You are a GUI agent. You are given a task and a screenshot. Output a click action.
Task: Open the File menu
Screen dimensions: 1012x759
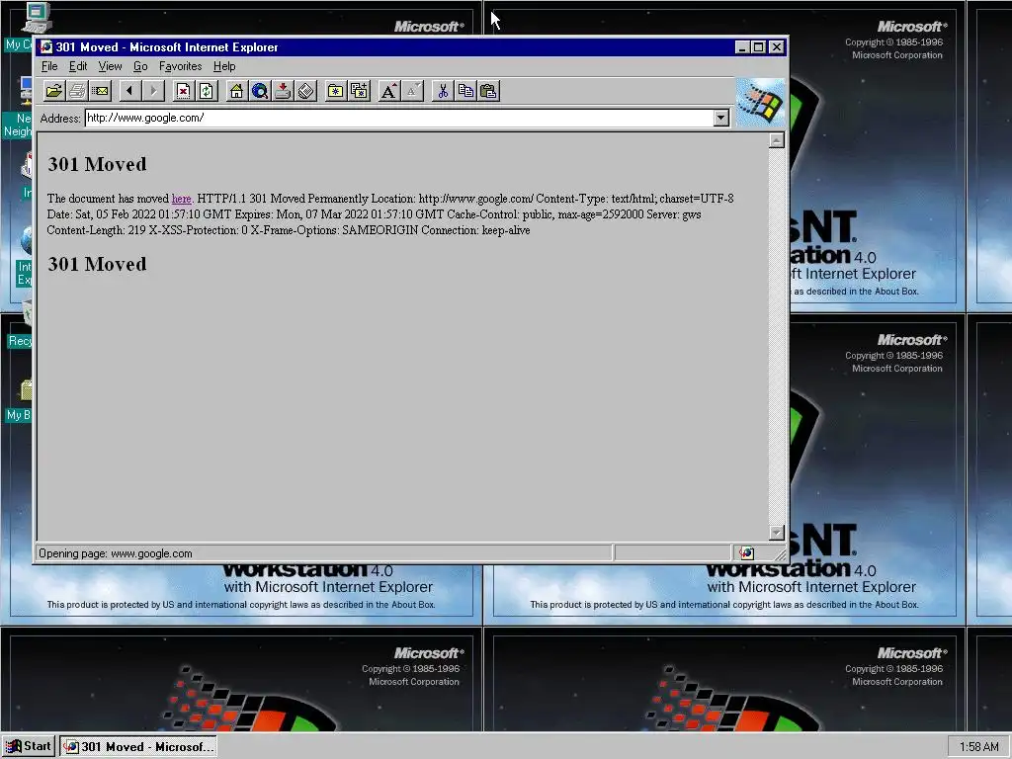click(49, 66)
